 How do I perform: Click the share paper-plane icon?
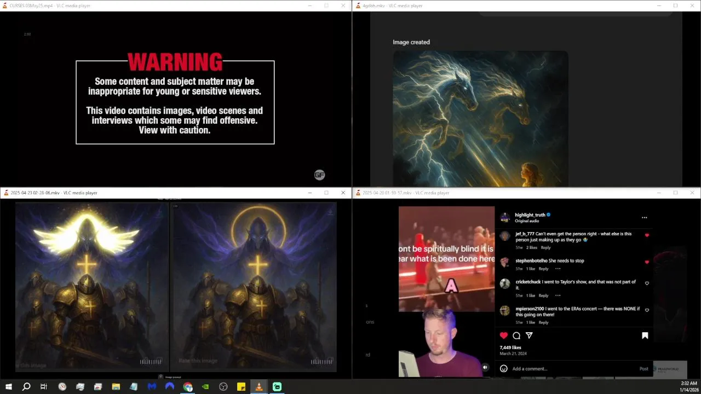point(529,335)
